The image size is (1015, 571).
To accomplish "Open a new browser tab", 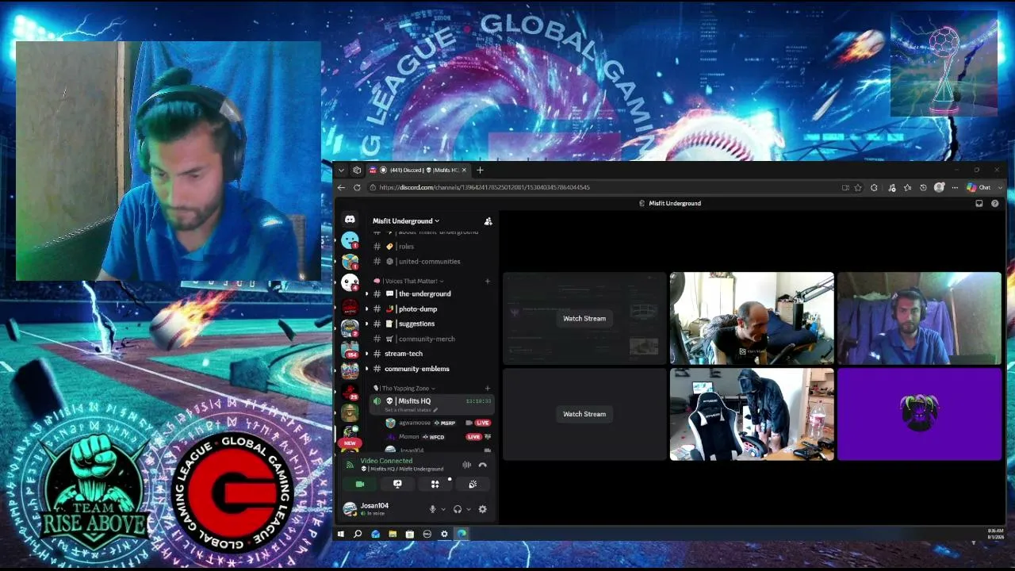I will pyautogui.click(x=480, y=170).
